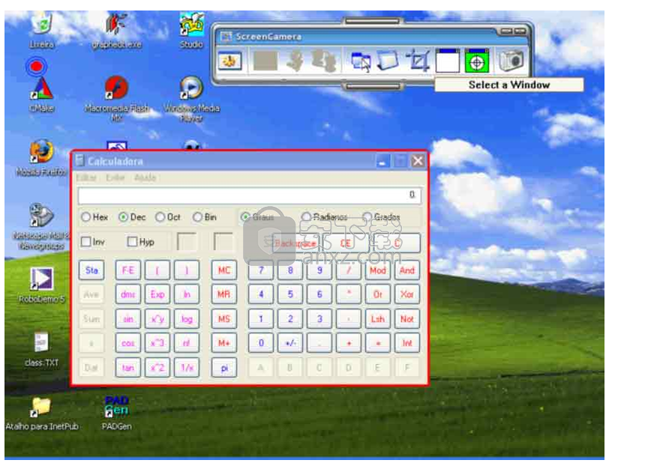Image resolution: width=648 pixels, height=475 pixels.
Task: Select the RoboDemo 5 desktop icon
Action: click(41, 285)
